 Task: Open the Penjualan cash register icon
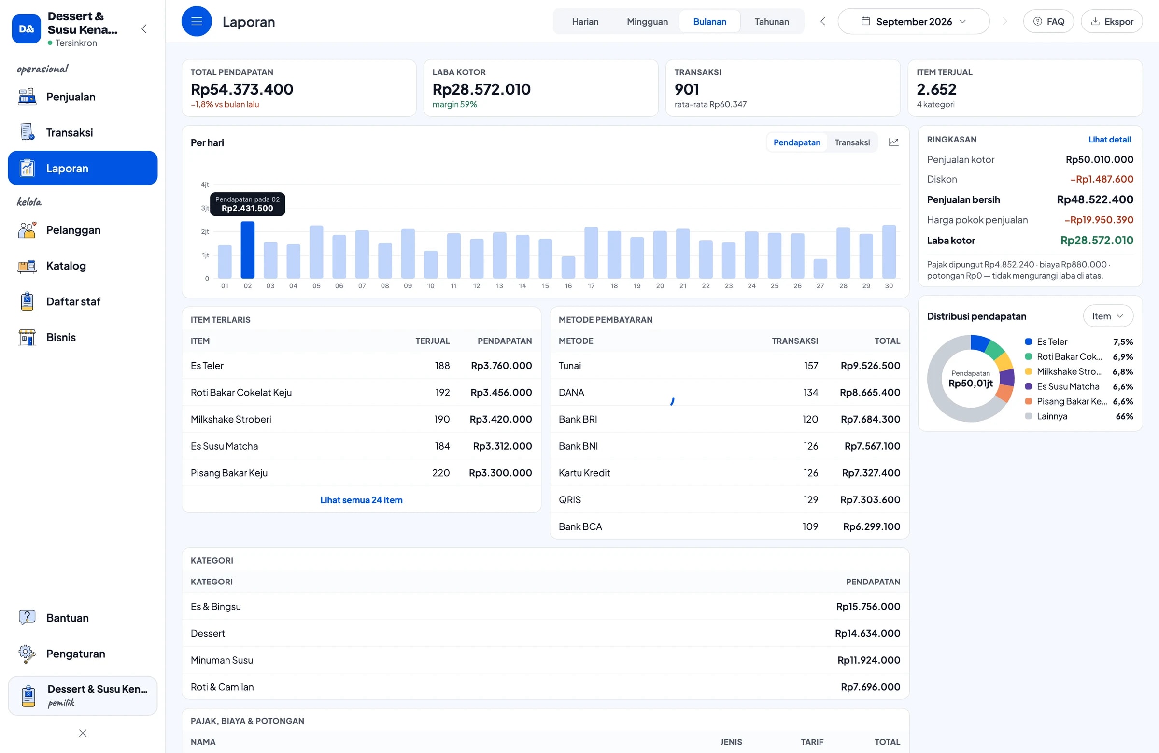tap(27, 97)
